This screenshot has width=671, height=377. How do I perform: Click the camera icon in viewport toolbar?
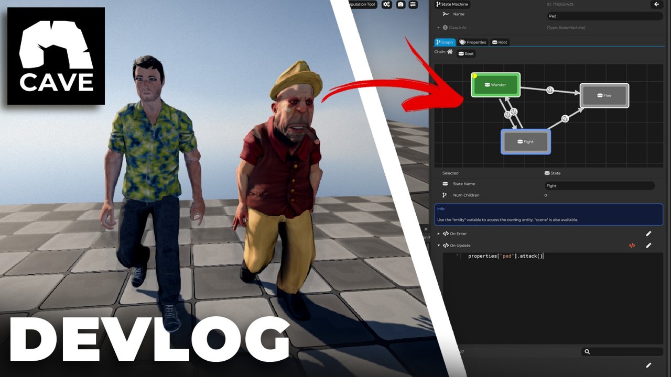coord(401,4)
